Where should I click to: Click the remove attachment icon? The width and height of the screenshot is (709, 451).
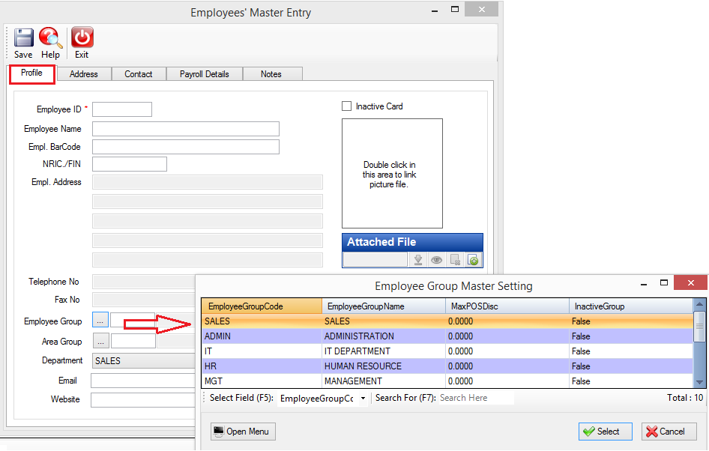[456, 260]
